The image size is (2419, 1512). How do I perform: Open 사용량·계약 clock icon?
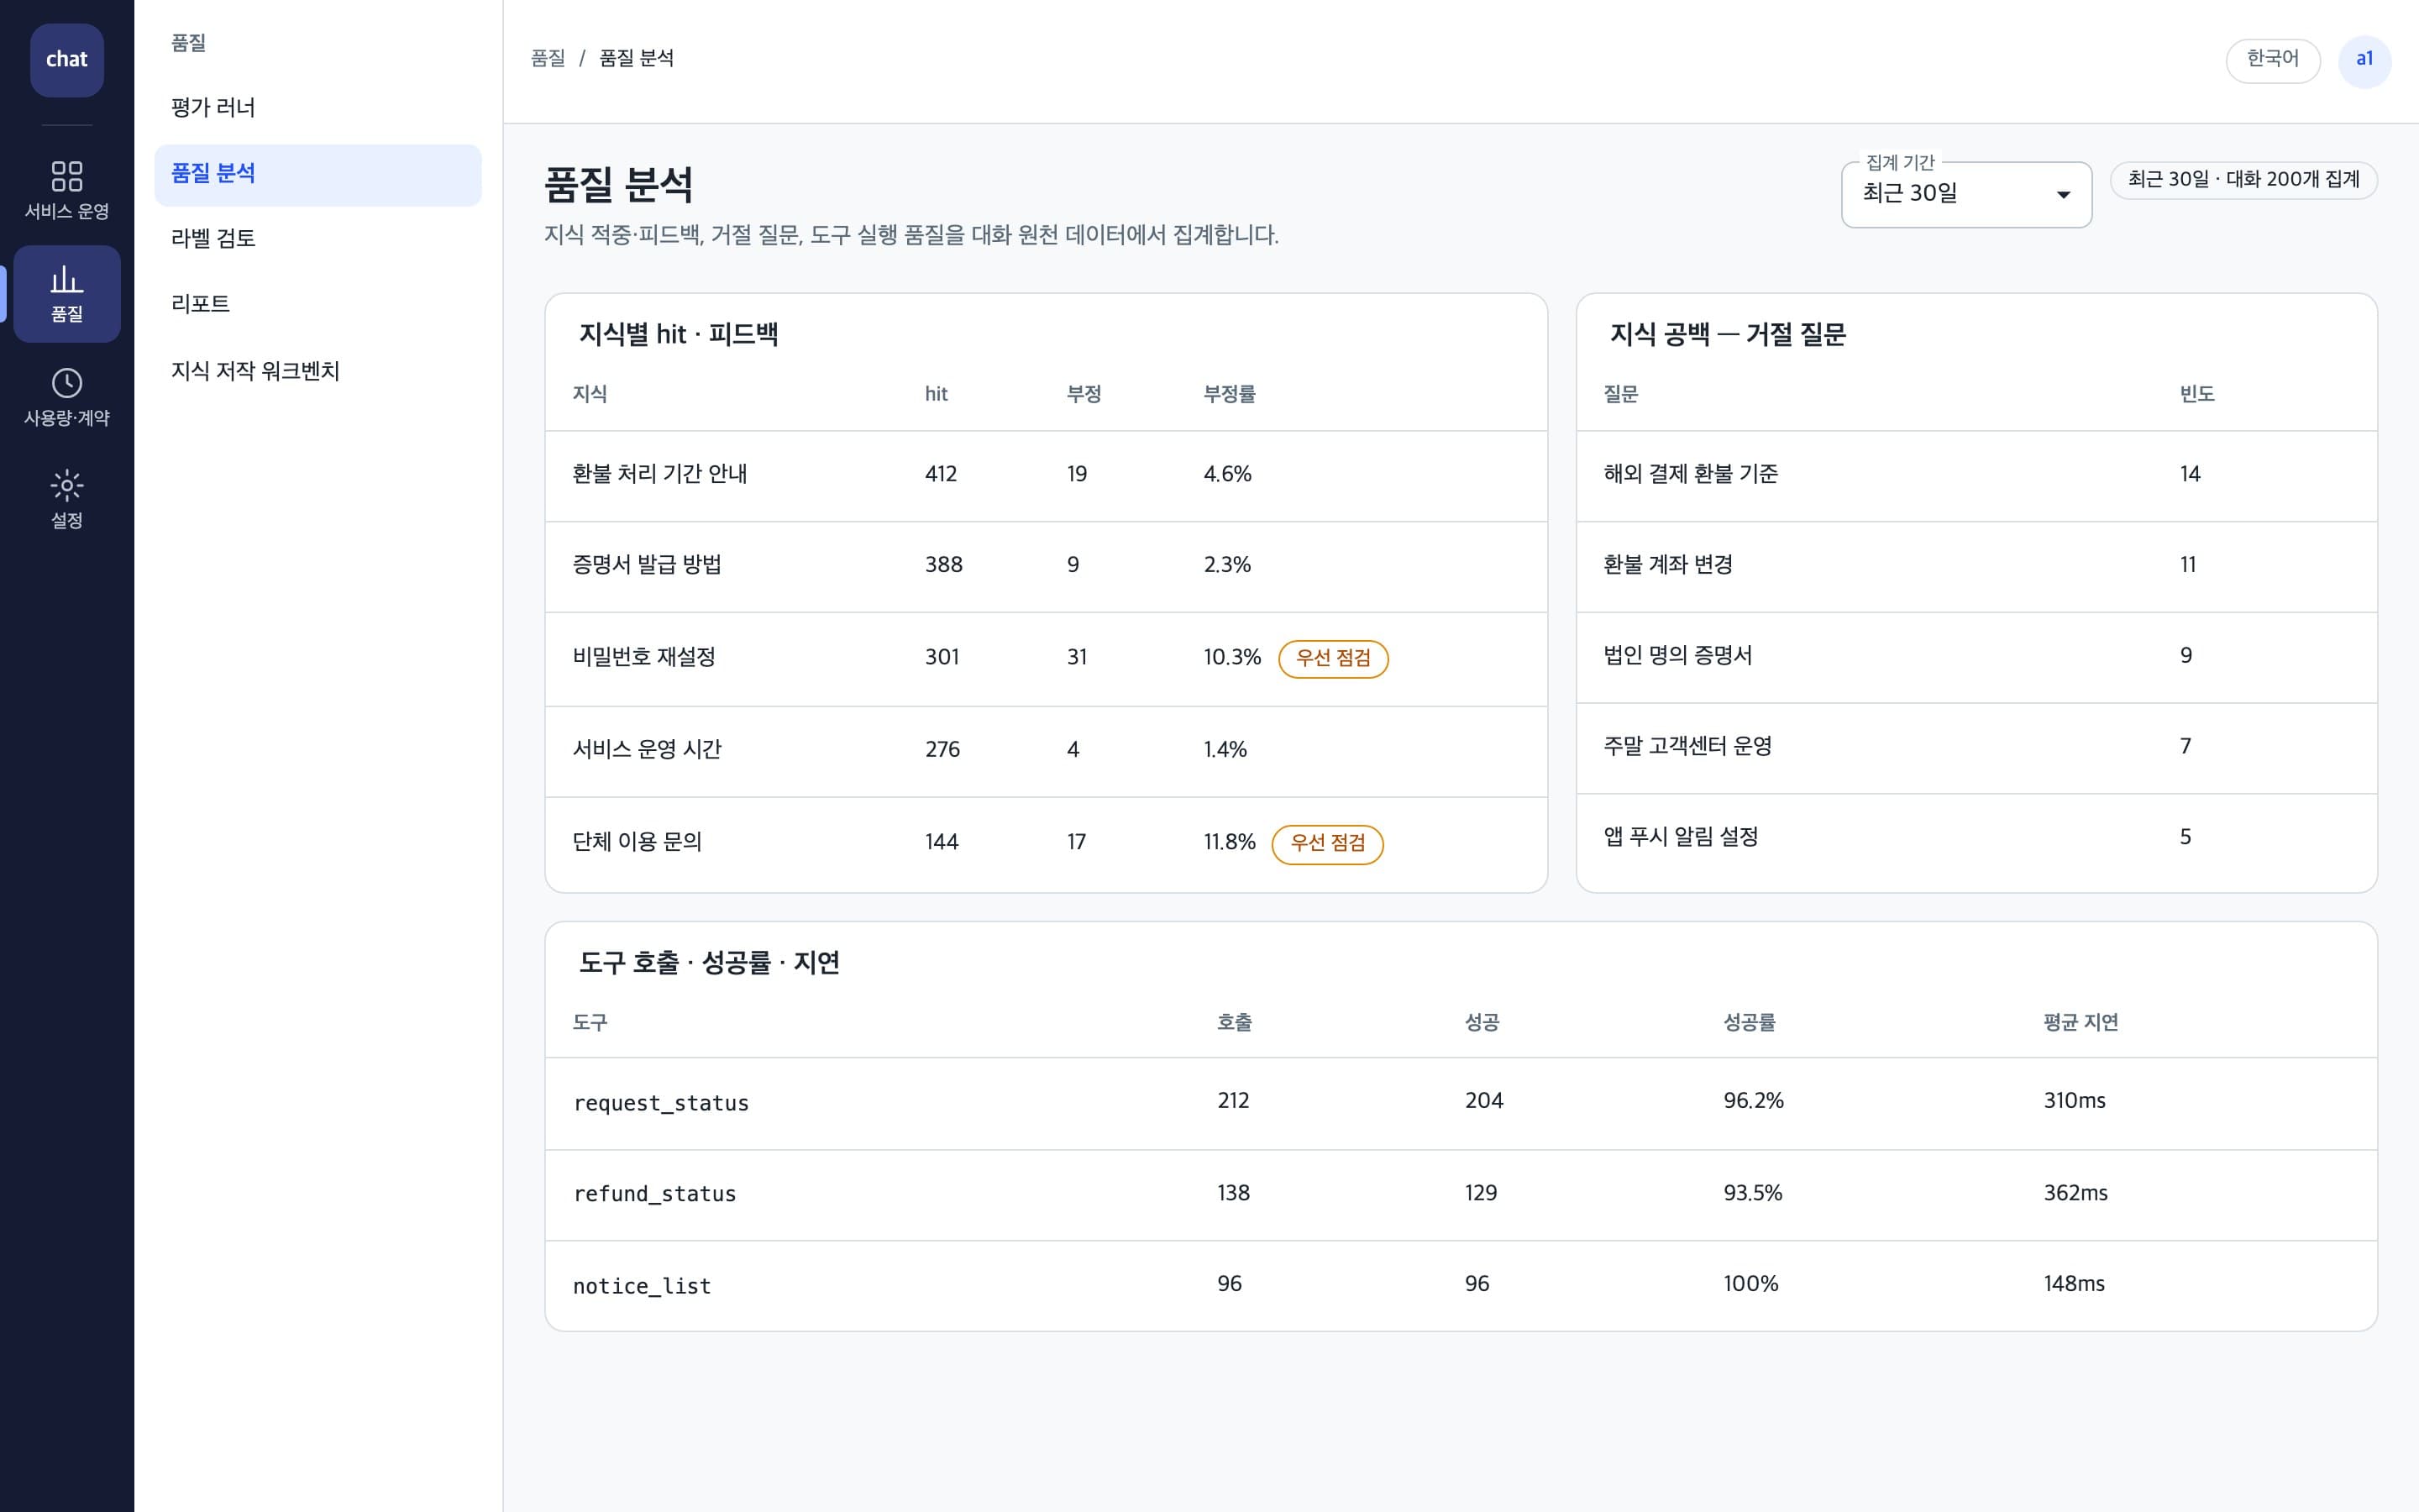(x=67, y=383)
